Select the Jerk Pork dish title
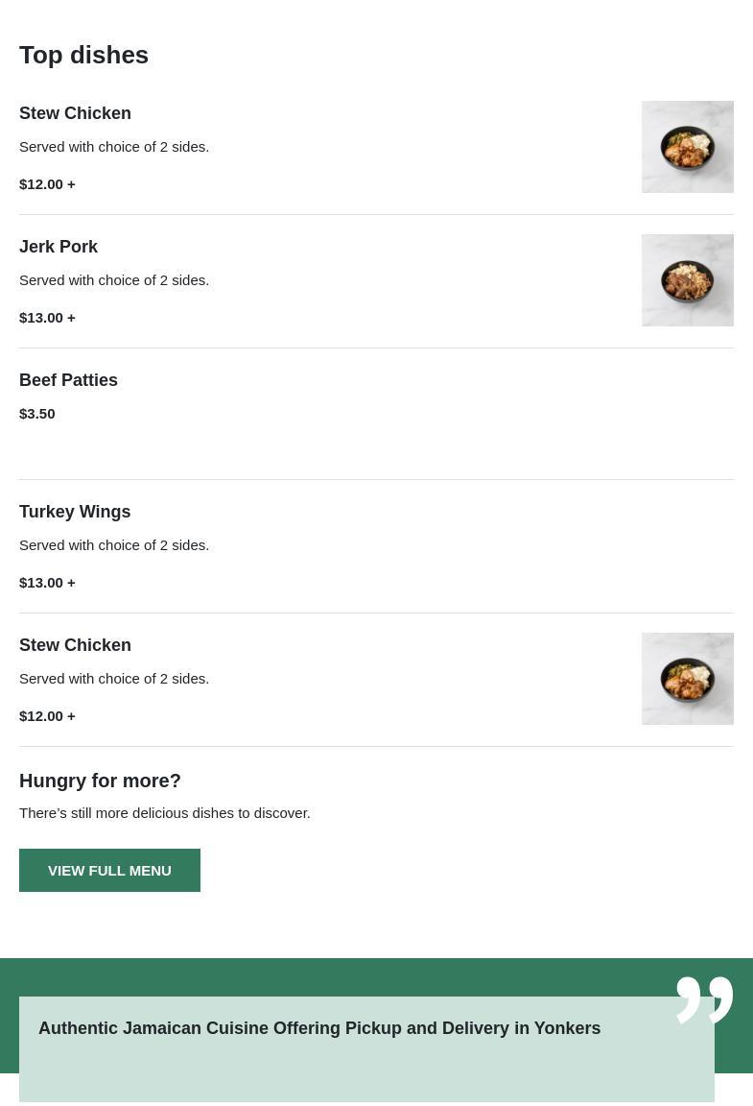Screen dimensions: 753x1106 [59, 247]
